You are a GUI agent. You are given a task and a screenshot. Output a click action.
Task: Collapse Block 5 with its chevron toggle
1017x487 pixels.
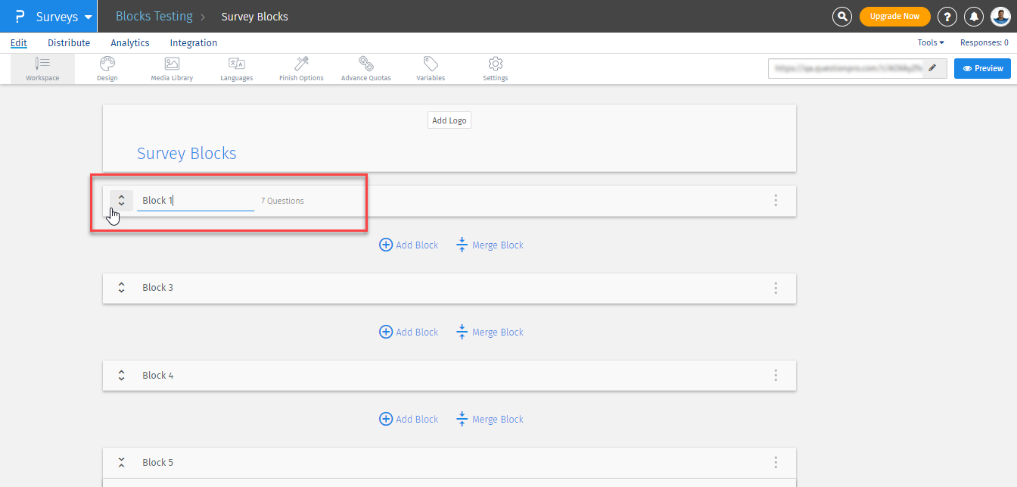pyautogui.click(x=121, y=463)
